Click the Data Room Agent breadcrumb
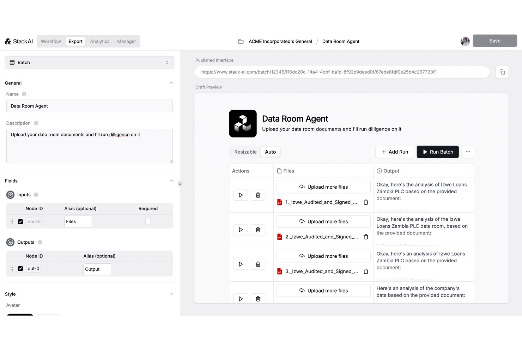This screenshot has height=348, width=522. pos(341,41)
